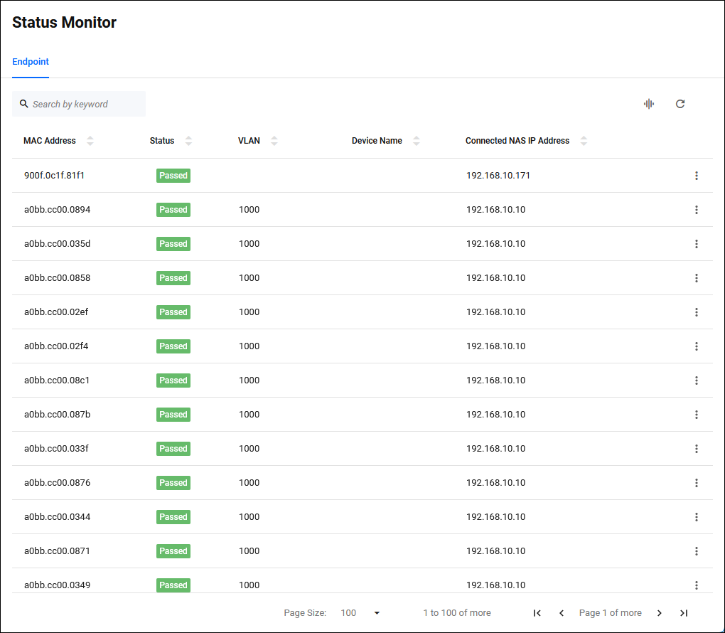Click the Passed badge for a0bb.cc00.035d
The height and width of the screenshot is (633, 725).
point(173,244)
